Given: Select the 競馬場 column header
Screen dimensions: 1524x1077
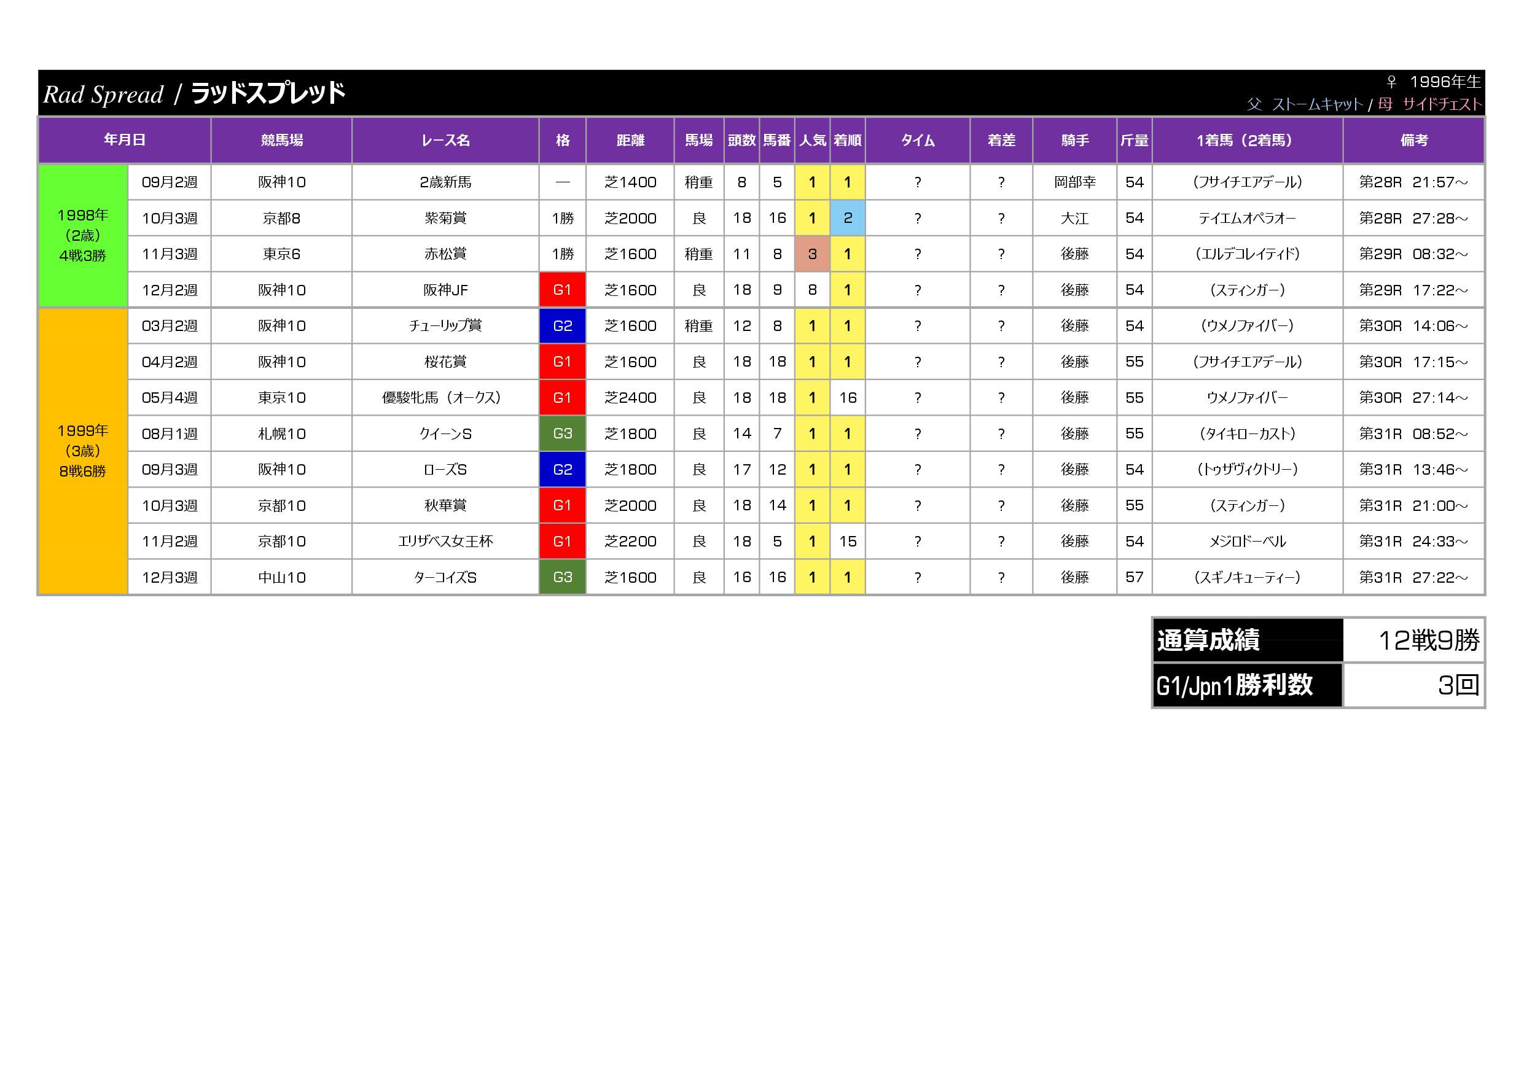Looking at the screenshot, I should (281, 140).
